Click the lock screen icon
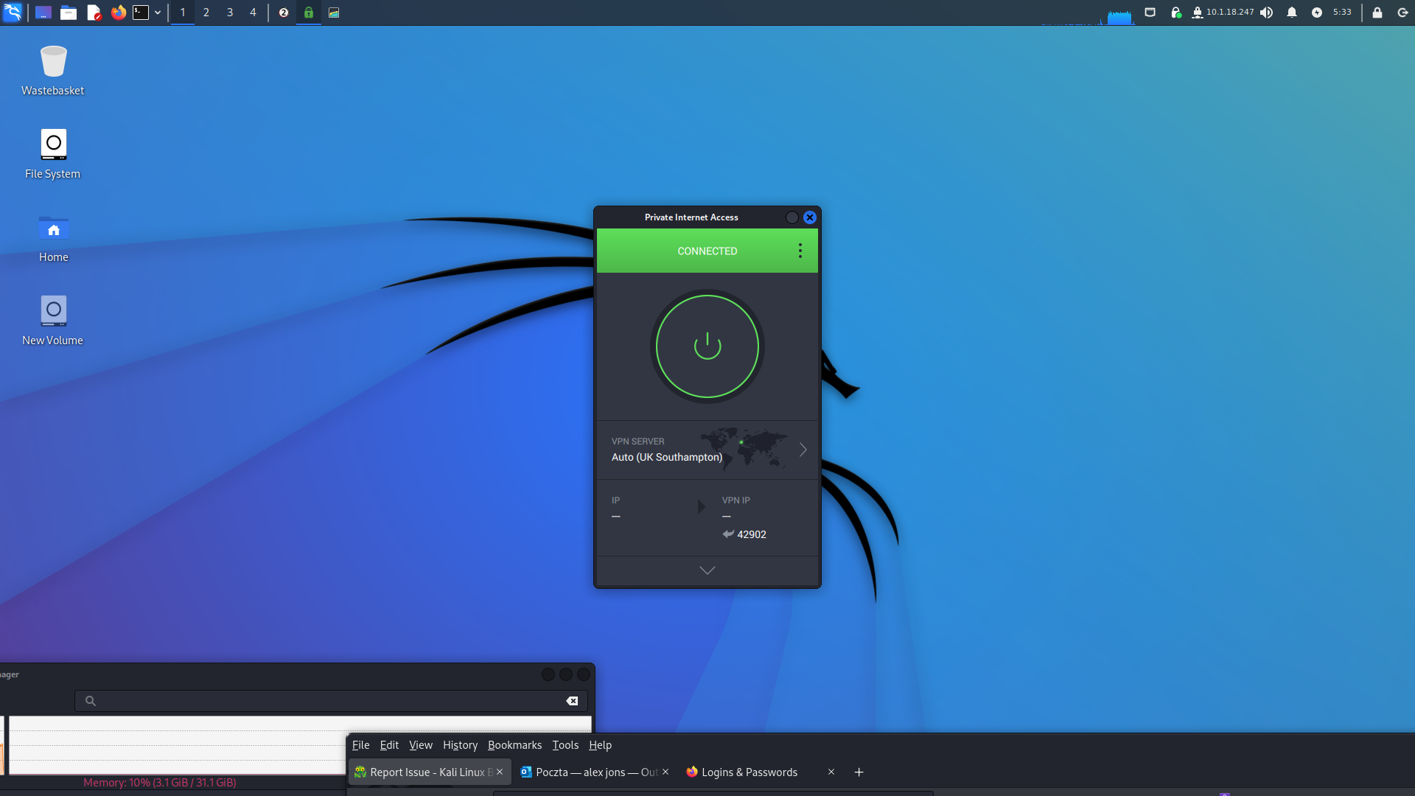 1377,13
